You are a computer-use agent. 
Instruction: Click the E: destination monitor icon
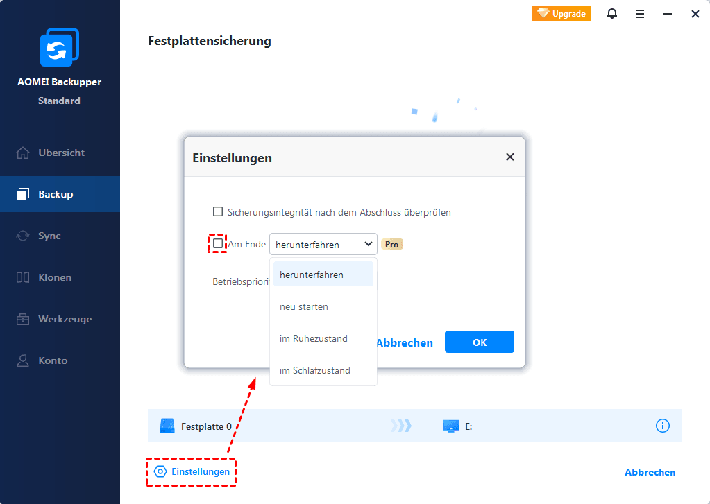[x=450, y=426]
